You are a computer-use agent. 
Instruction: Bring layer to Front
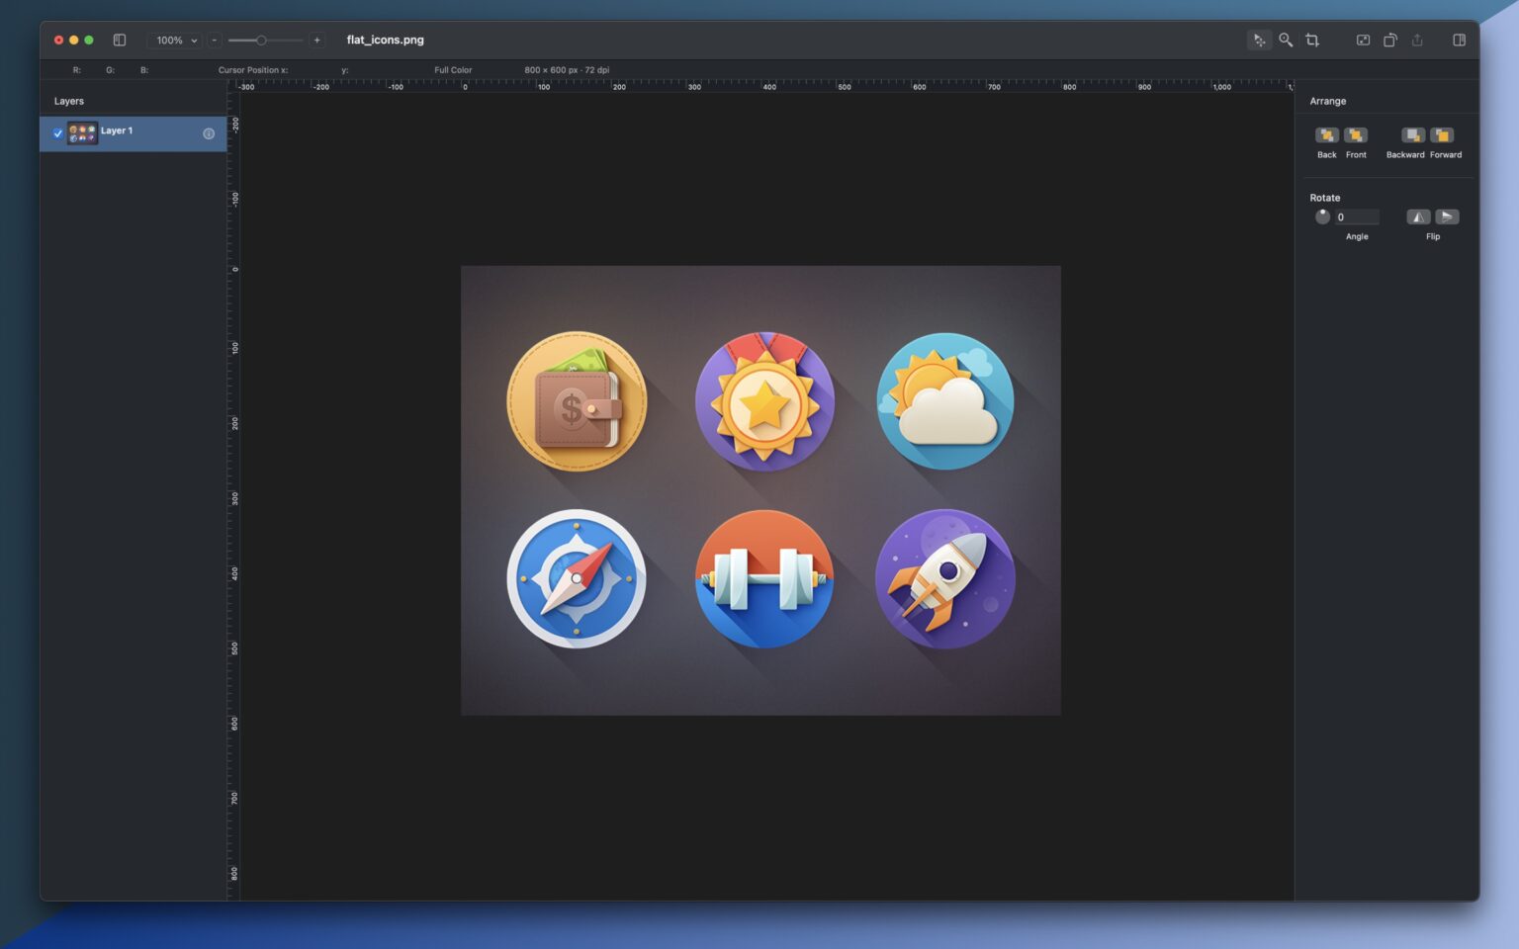pos(1356,135)
